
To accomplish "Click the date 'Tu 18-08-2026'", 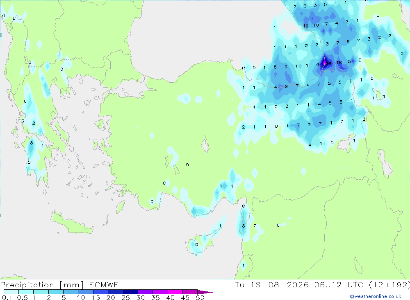I will [x=272, y=284].
